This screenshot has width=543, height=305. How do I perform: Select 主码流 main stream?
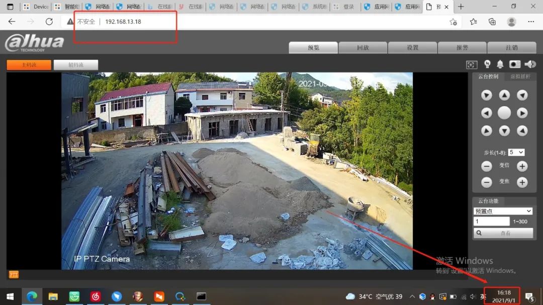tap(29, 65)
